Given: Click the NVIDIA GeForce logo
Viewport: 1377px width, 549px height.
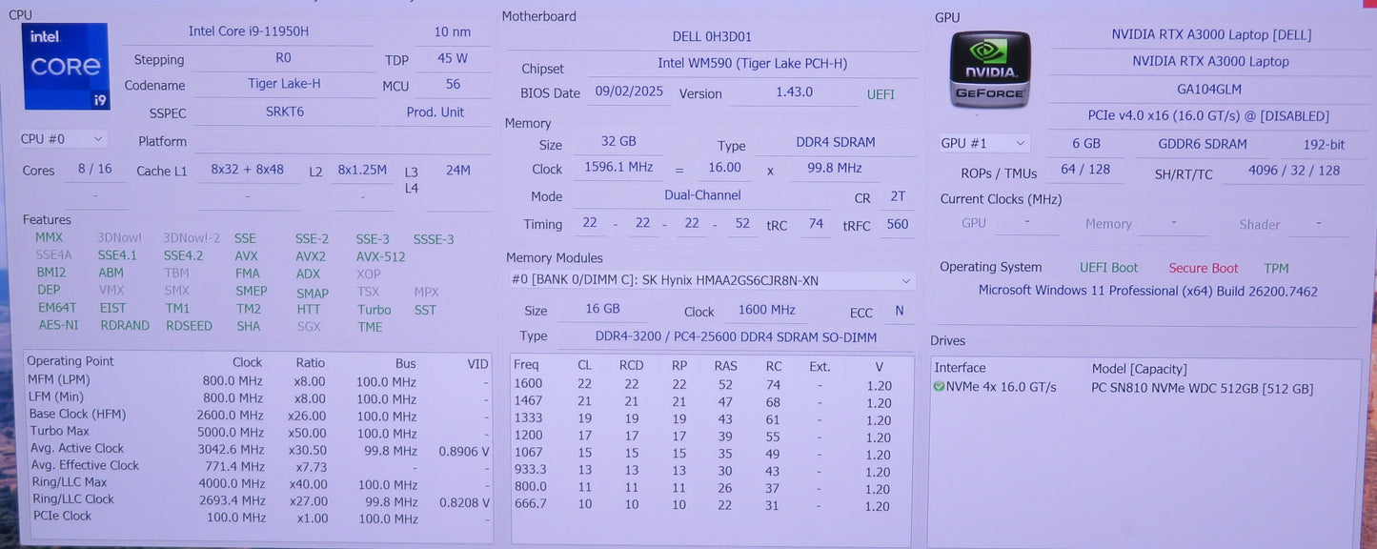Looking at the screenshot, I should 989,68.
